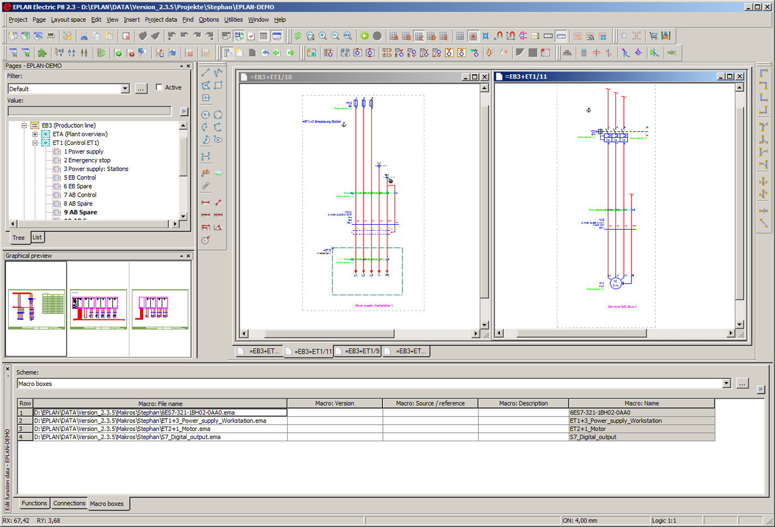Viewport: 775px width, 527px height.
Task: Click the scissors Cut icon
Action: (84, 36)
